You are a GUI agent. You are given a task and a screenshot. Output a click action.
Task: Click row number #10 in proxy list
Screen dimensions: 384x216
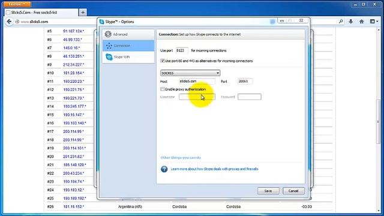click(x=50, y=73)
